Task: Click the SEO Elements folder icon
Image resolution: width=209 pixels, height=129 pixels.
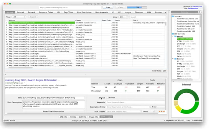Action: pyautogui.click(x=173, y=34)
